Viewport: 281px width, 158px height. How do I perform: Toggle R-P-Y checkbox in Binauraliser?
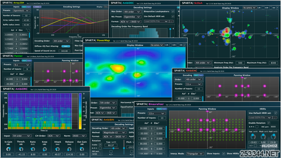257,127
